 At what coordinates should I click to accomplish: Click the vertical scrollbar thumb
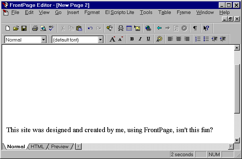(237, 89)
